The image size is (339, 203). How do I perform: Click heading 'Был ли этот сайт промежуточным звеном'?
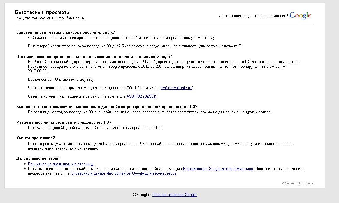pyautogui.click(x=107, y=107)
